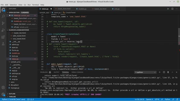Open the Run menu
The height and width of the screenshot is (101, 180).
[x=29, y=5]
